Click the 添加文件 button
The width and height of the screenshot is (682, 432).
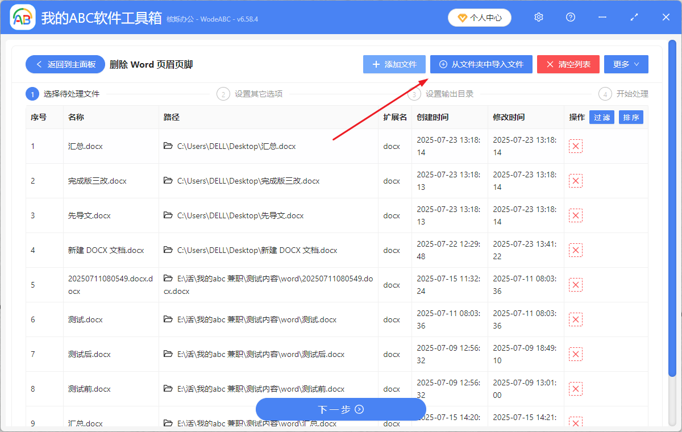394,64
